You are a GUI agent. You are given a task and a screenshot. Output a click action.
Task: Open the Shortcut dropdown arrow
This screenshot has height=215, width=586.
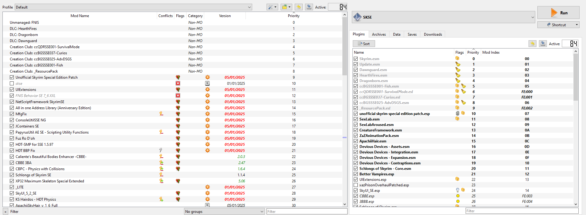click(x=577, y=25)
